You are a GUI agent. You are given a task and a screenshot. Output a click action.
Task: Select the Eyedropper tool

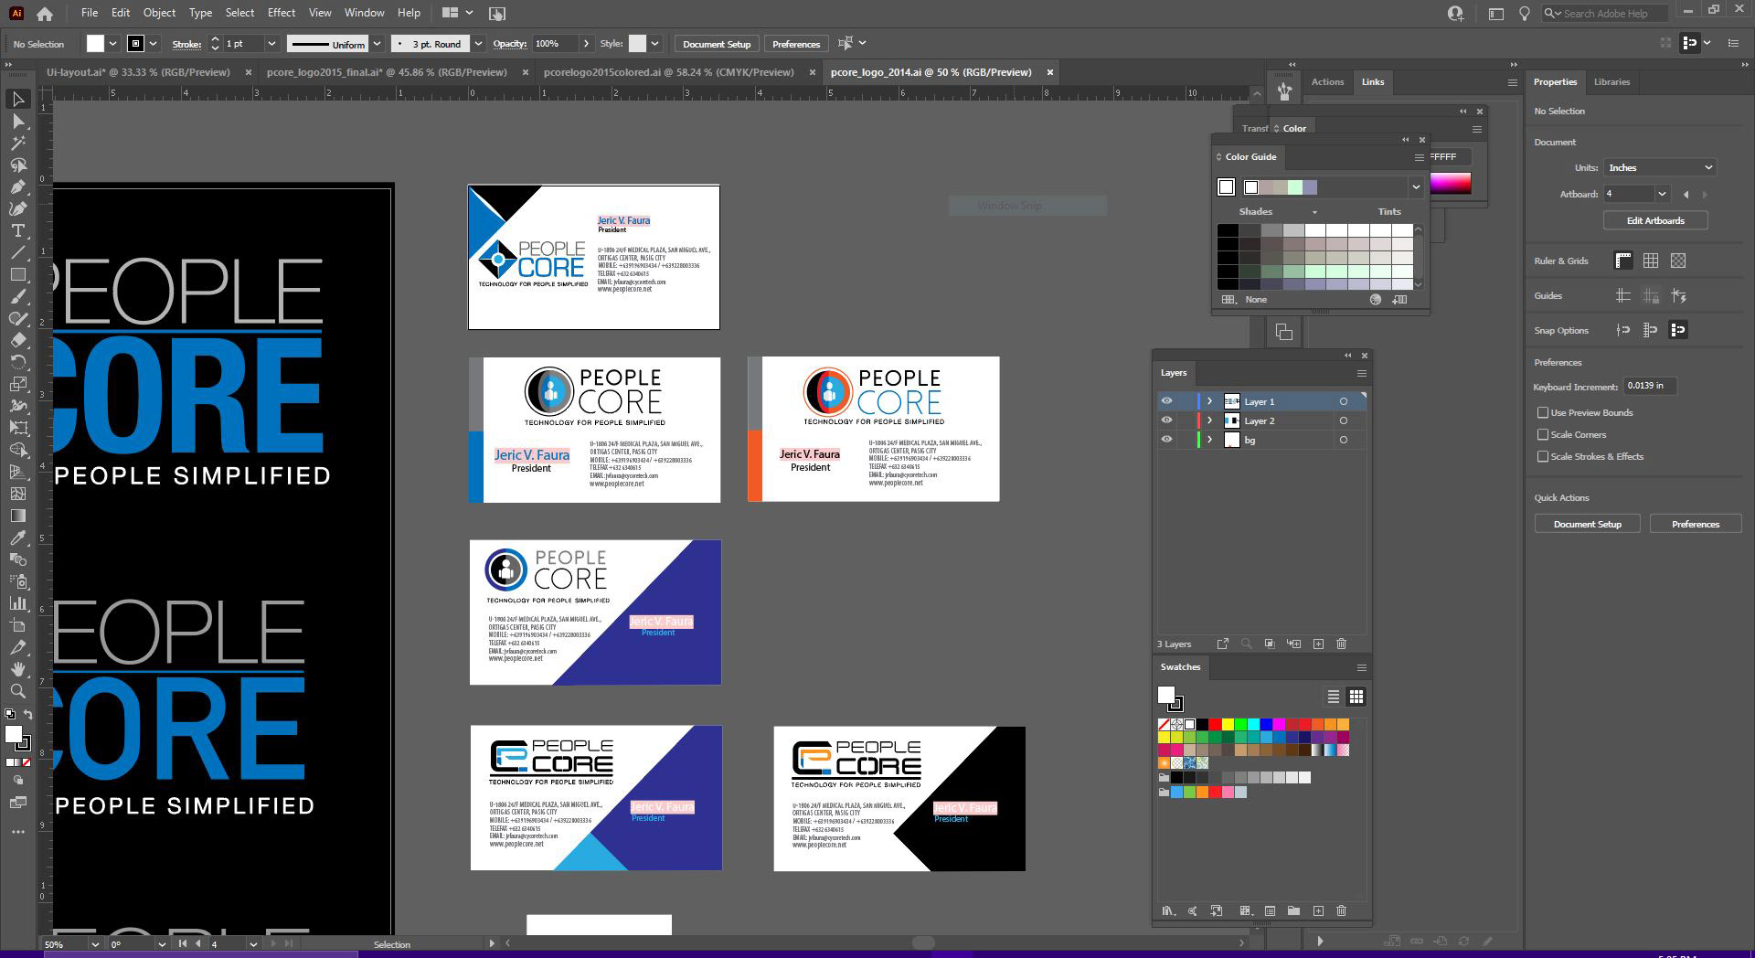[x=17, y=538]
